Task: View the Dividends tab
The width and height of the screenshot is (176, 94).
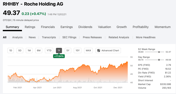Action: pyautogui.click(x=85, y=27)
